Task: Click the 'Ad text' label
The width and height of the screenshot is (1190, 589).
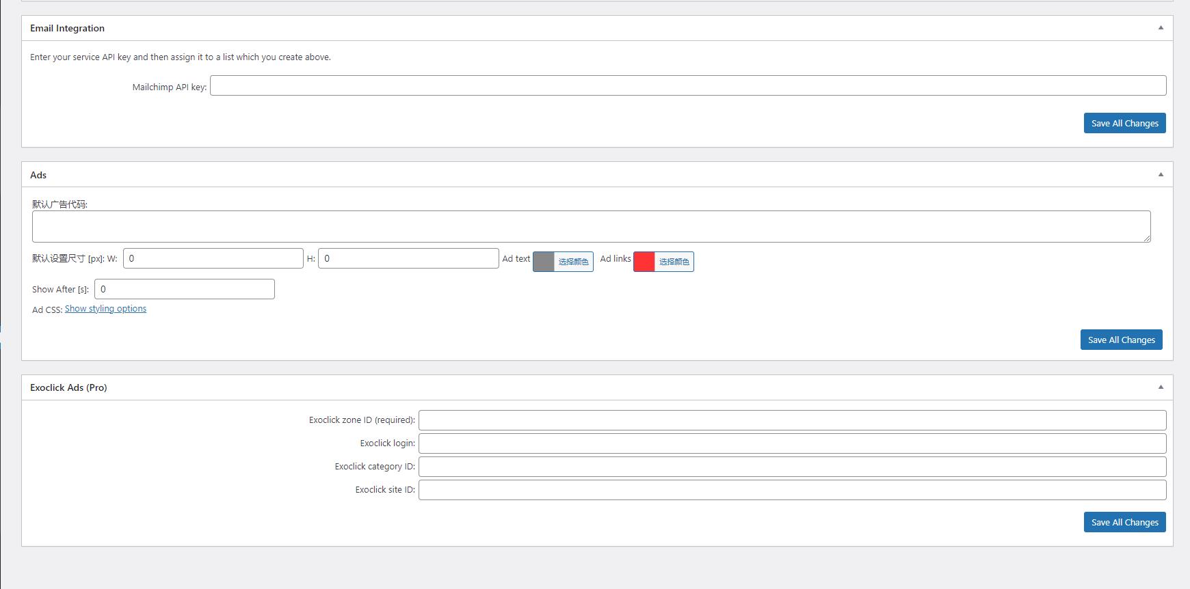Action: pos(516,259)
